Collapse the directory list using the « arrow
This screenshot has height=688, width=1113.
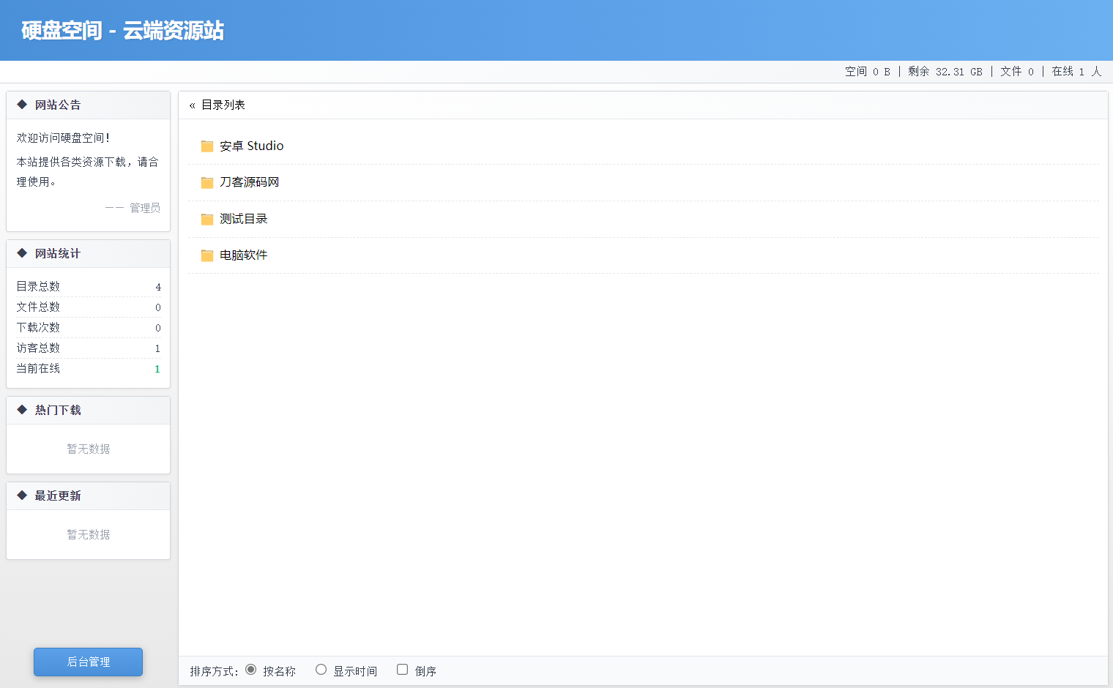[191, 105]
